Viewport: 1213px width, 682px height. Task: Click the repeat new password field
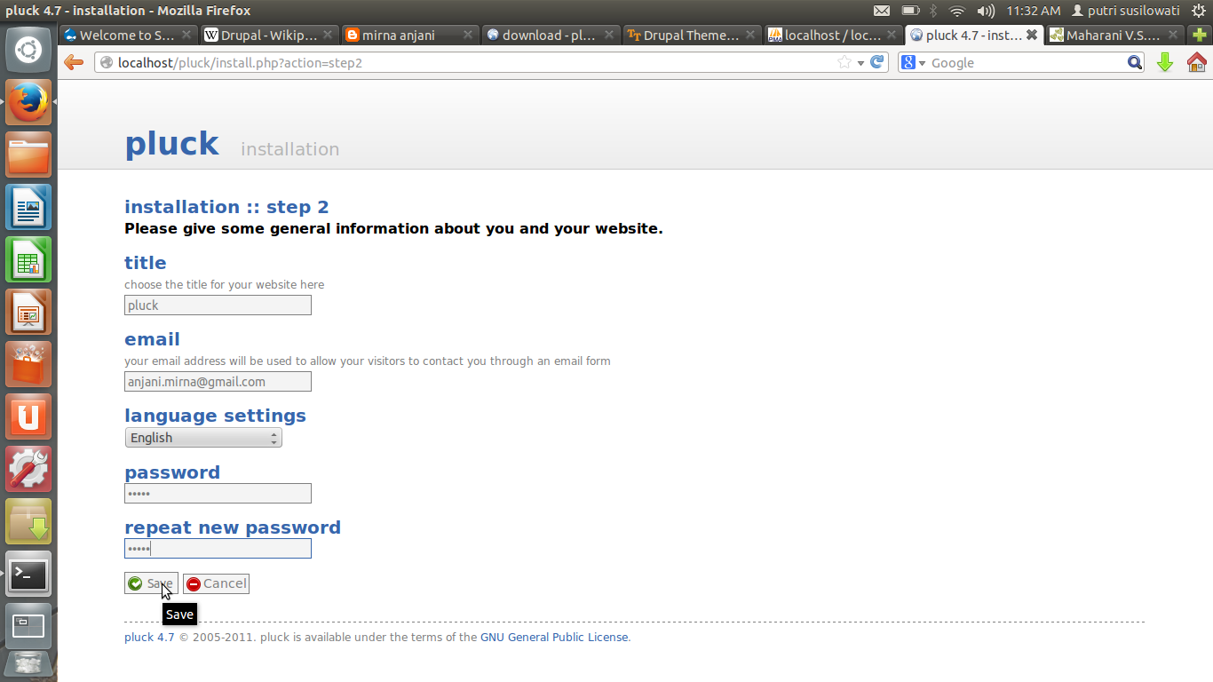point(218,549)
